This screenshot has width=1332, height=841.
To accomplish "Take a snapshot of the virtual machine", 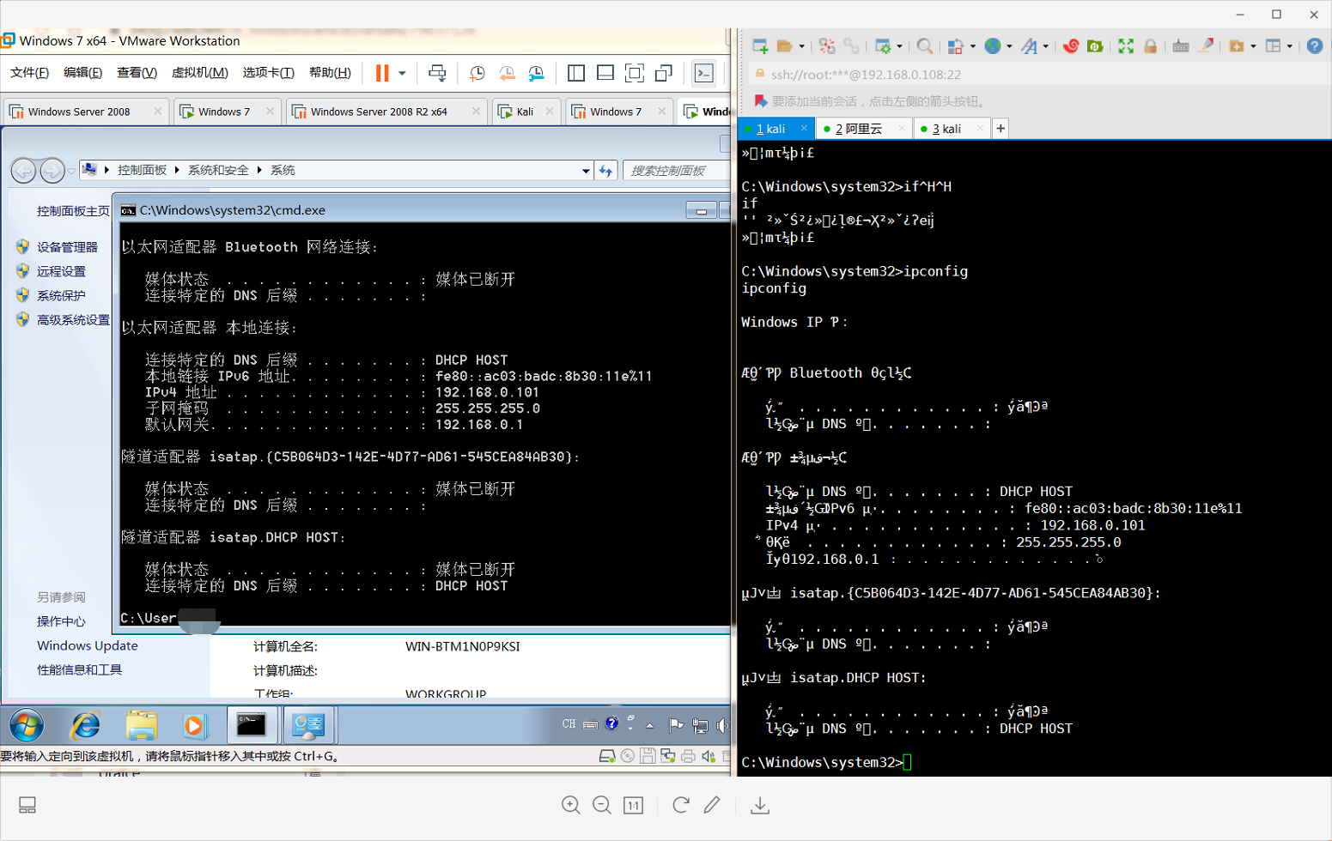I will pos(478,73).
